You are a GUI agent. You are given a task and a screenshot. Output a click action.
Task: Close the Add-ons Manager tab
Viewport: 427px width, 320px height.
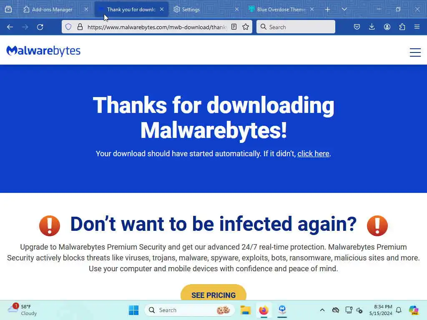pos(86,9)
